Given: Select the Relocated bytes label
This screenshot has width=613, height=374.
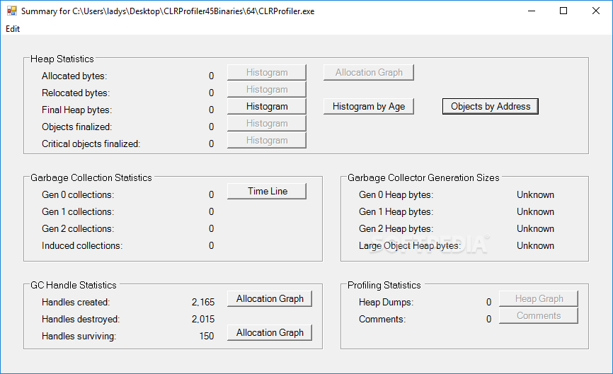Looking at the screenshot, I should pyautogui.click(x=76, y=93).
